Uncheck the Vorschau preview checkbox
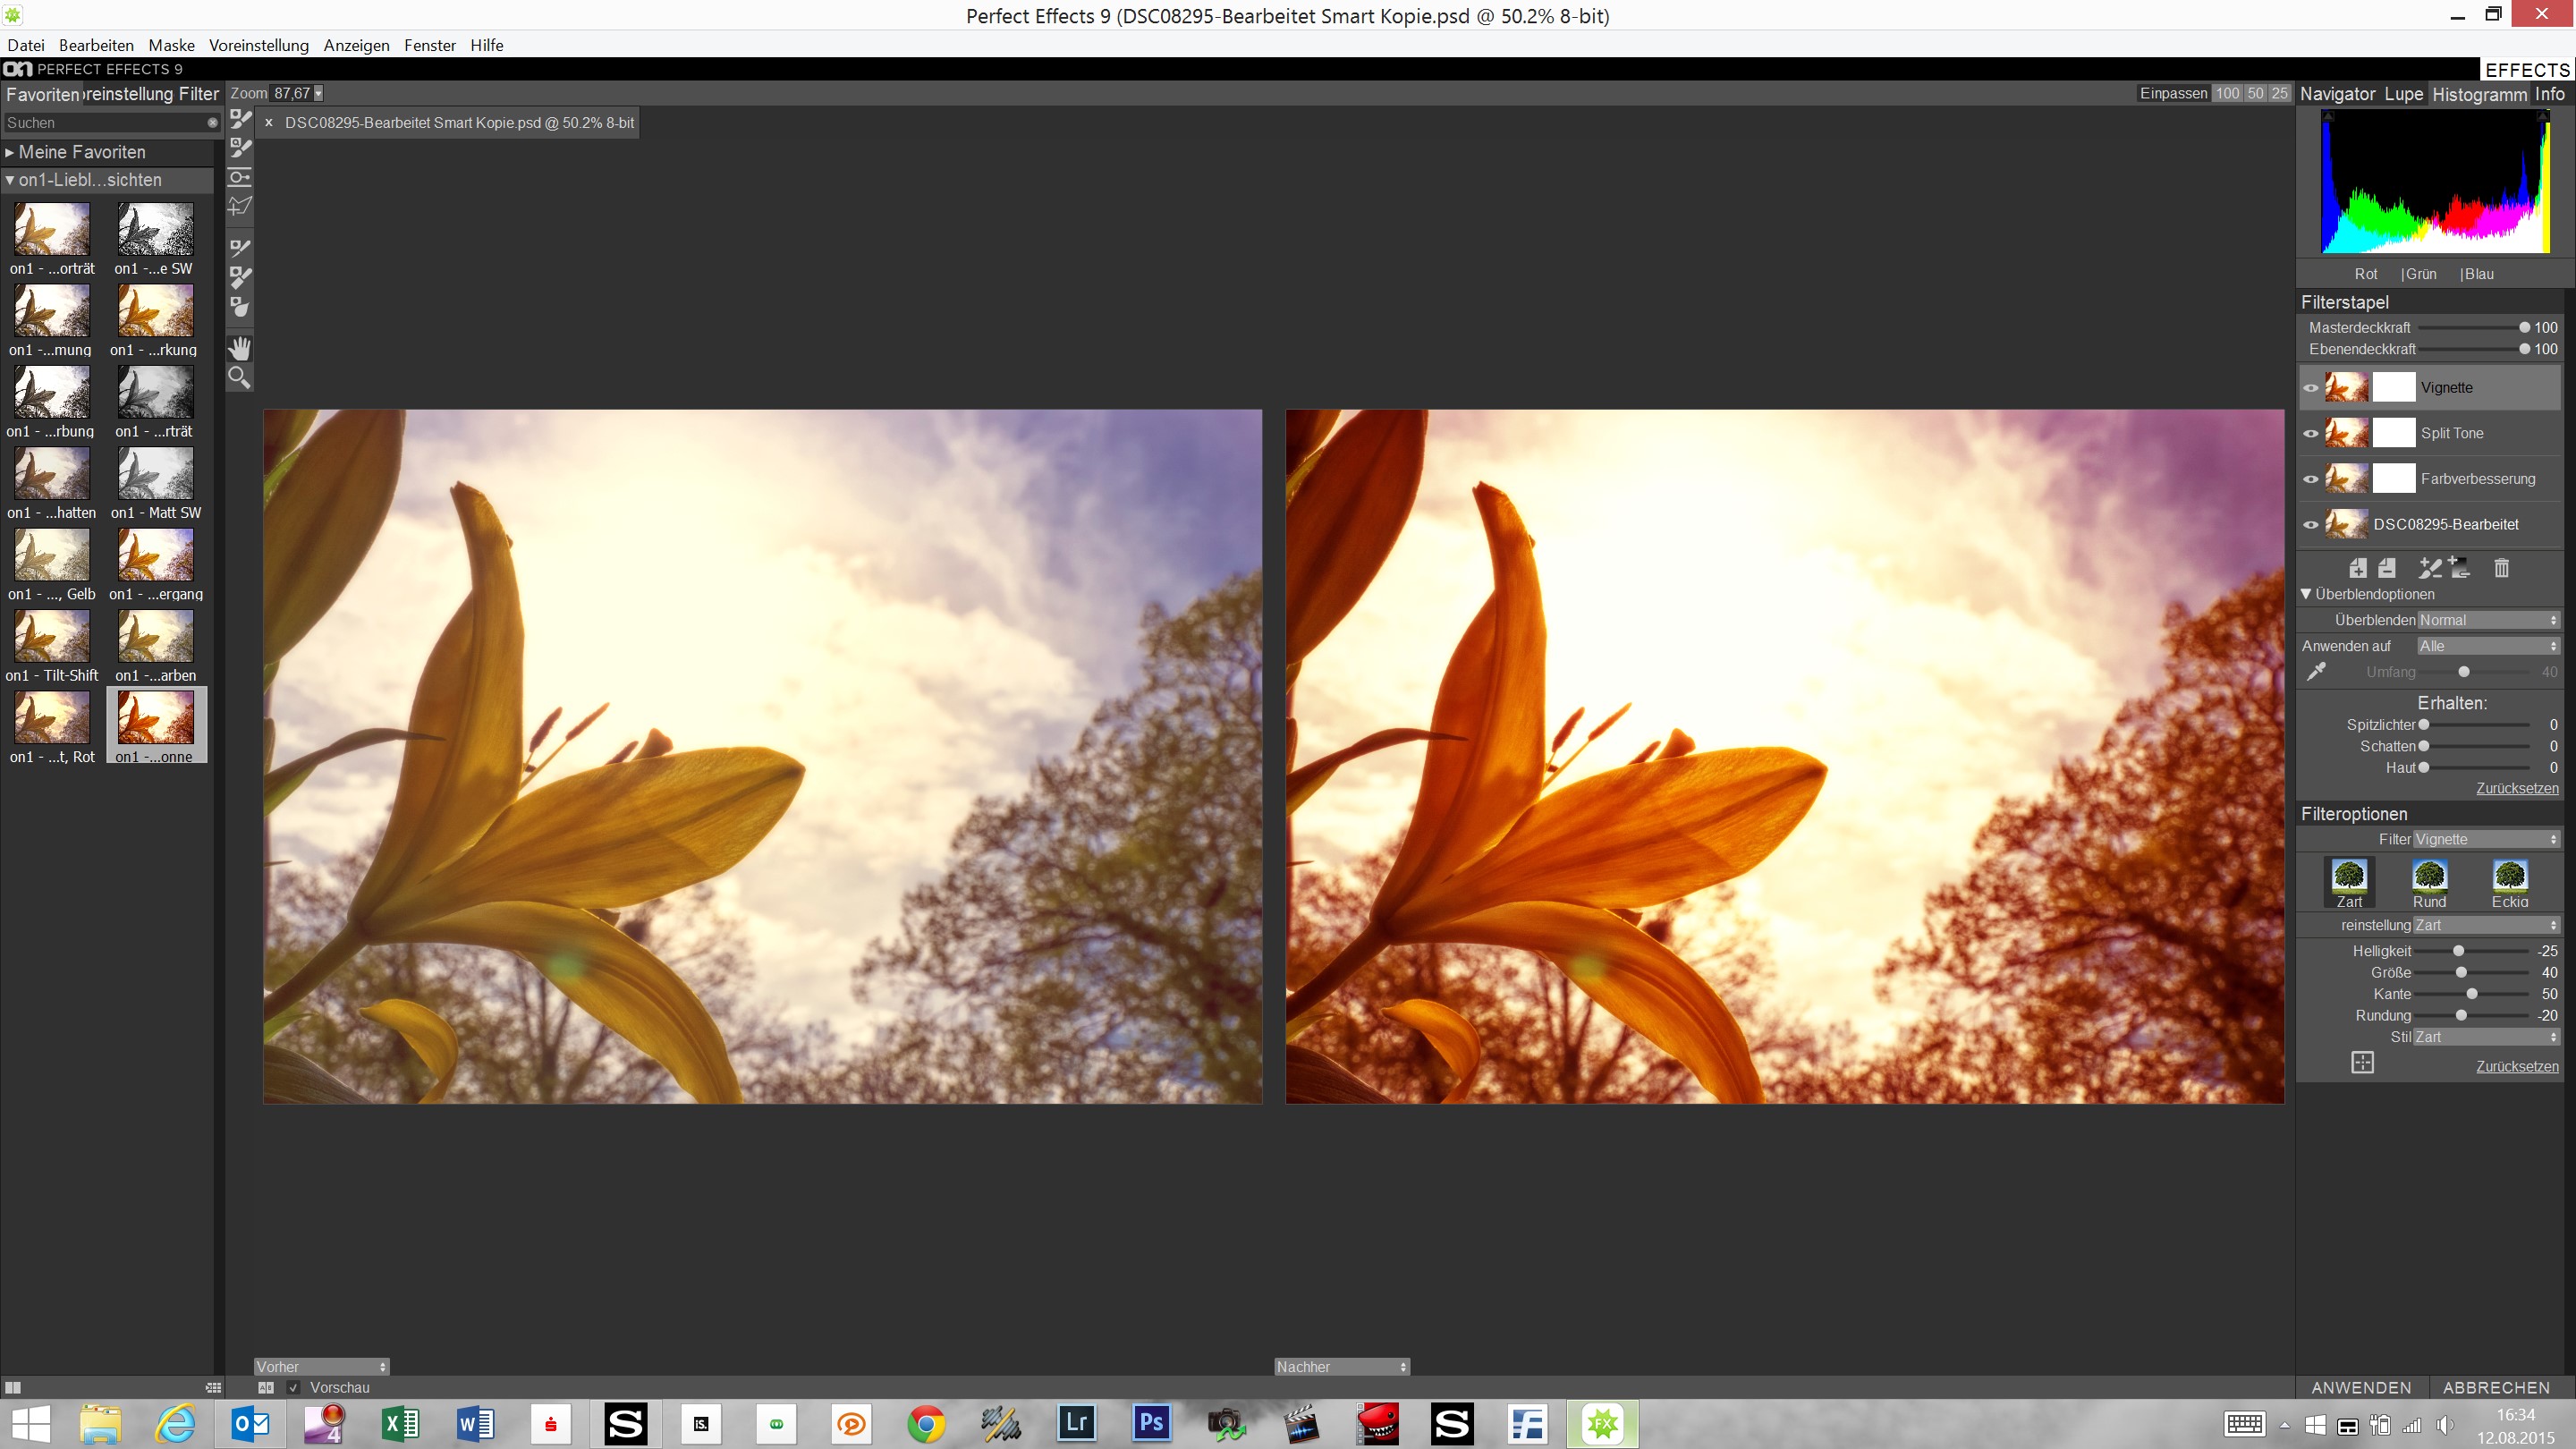2576x1449 pixels. [x=293, y=1387]
